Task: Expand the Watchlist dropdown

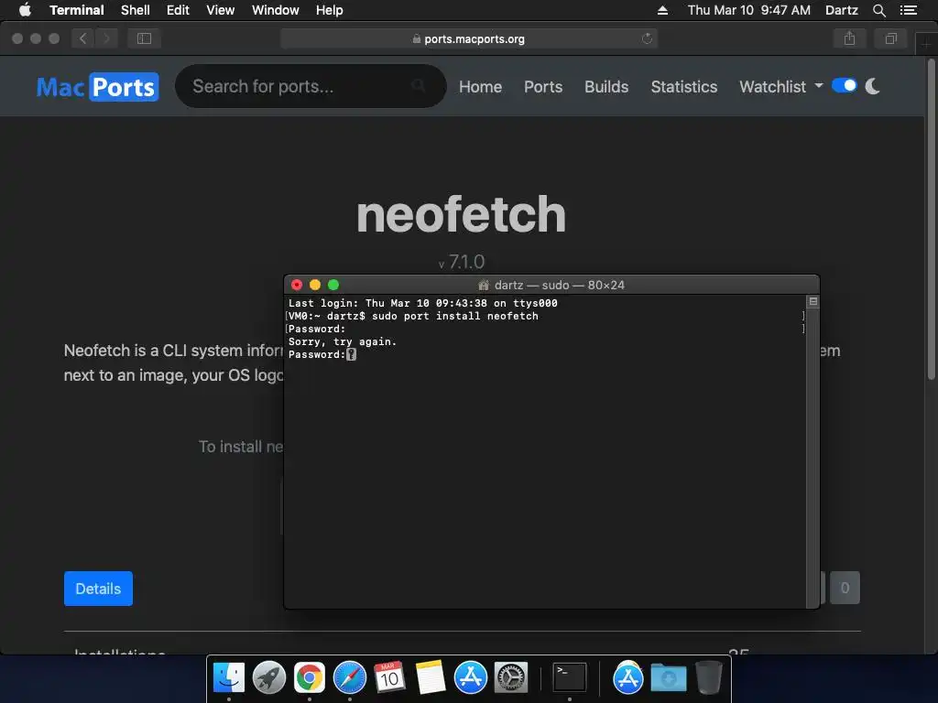Action: tap(780, 87)
